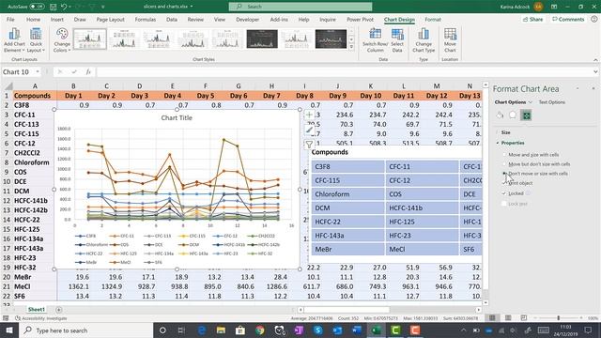
Task: Open the Quick Layout gallery
Action: [36, 40]
